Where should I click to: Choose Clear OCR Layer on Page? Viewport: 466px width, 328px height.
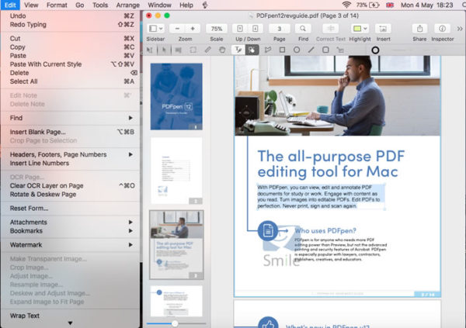pyautogui.click(x=70, y=185)
